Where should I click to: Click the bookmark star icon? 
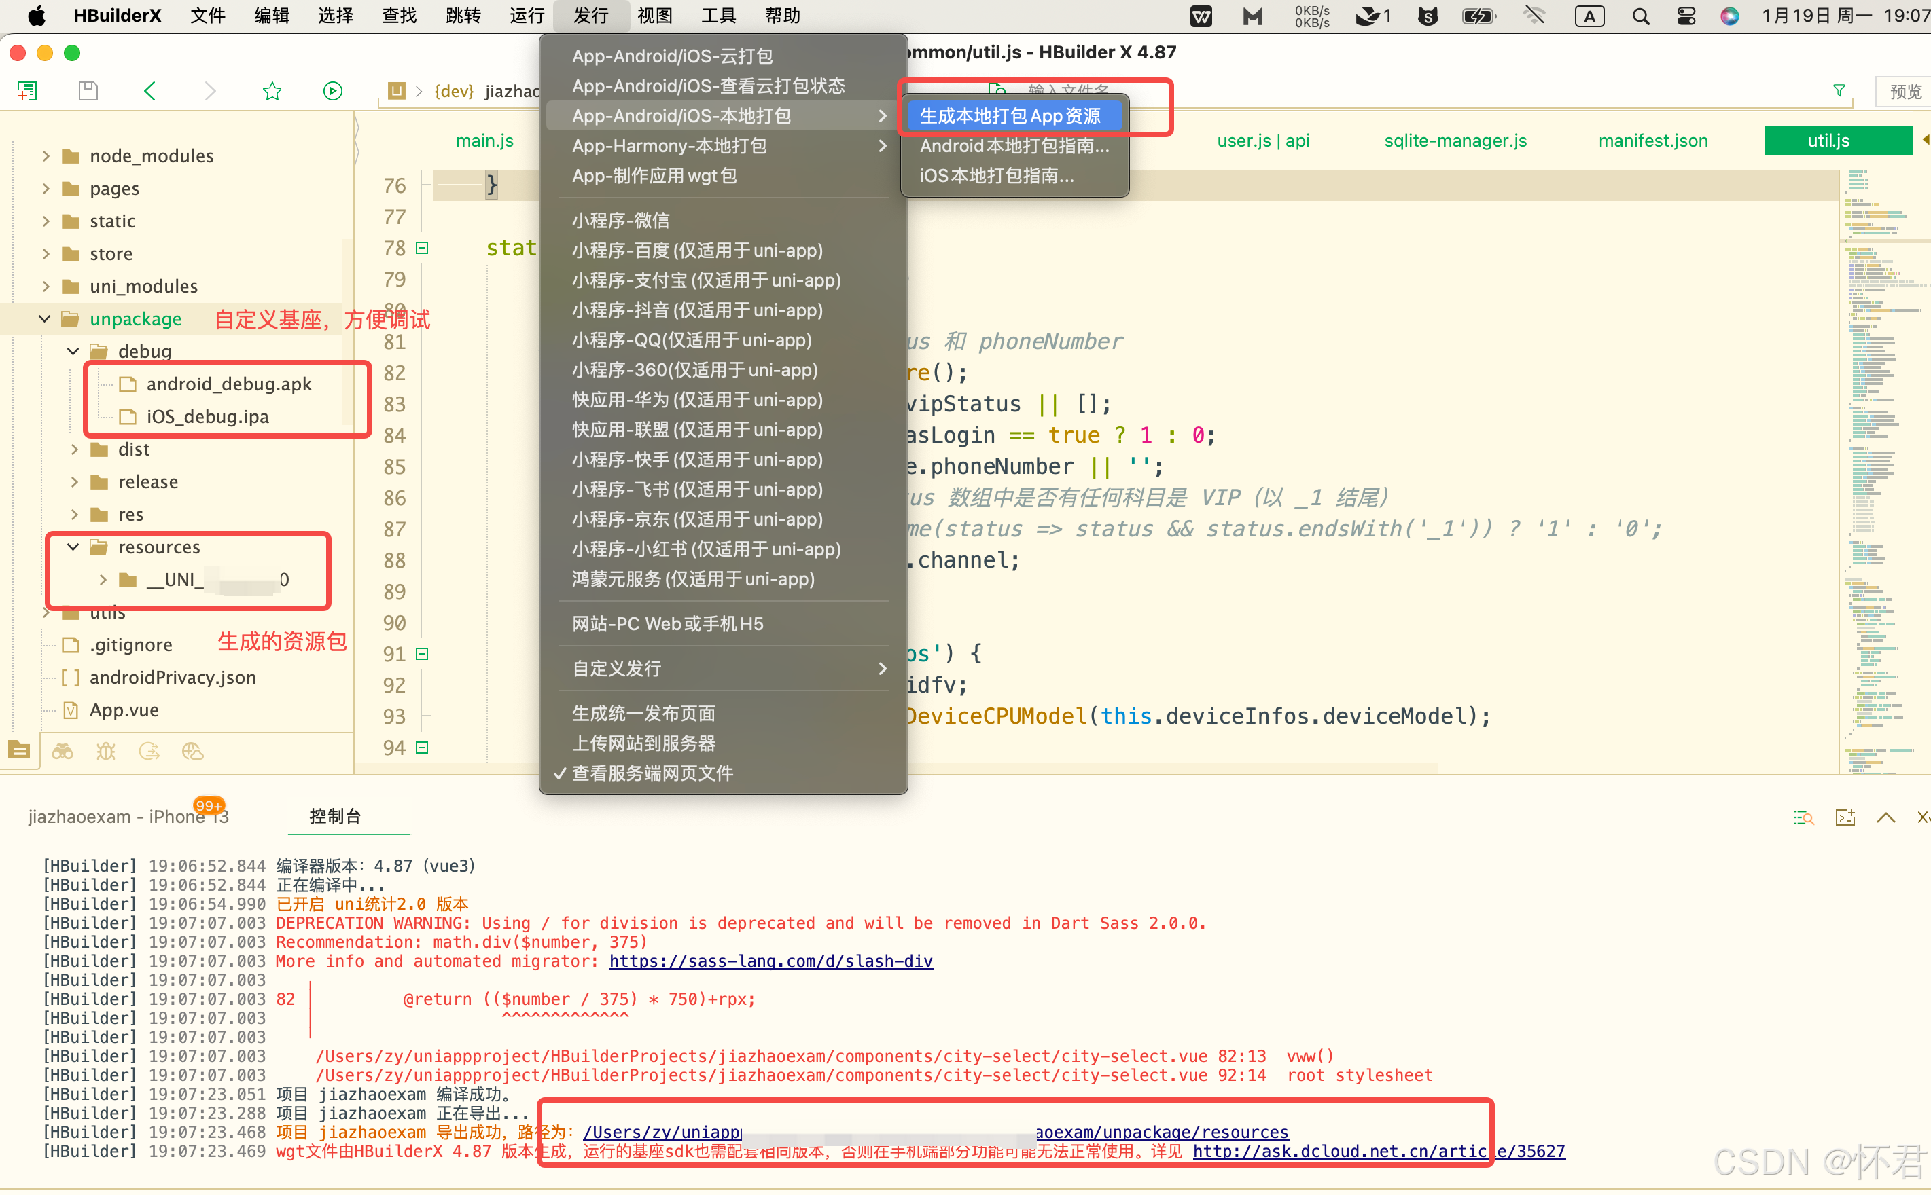click(272, 91)
